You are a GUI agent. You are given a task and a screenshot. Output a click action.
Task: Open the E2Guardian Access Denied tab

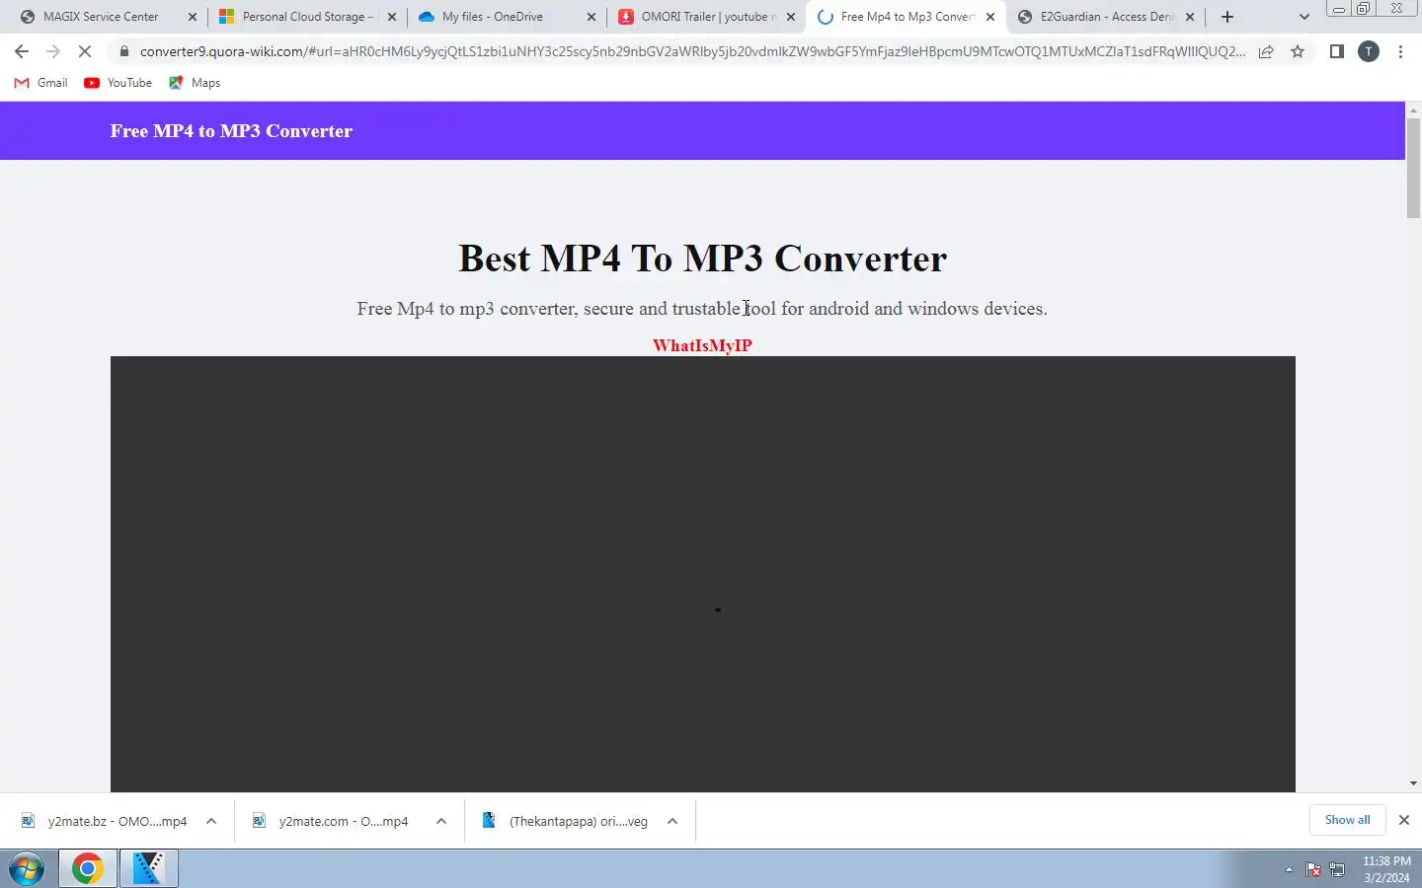(x=1106, y=17)
